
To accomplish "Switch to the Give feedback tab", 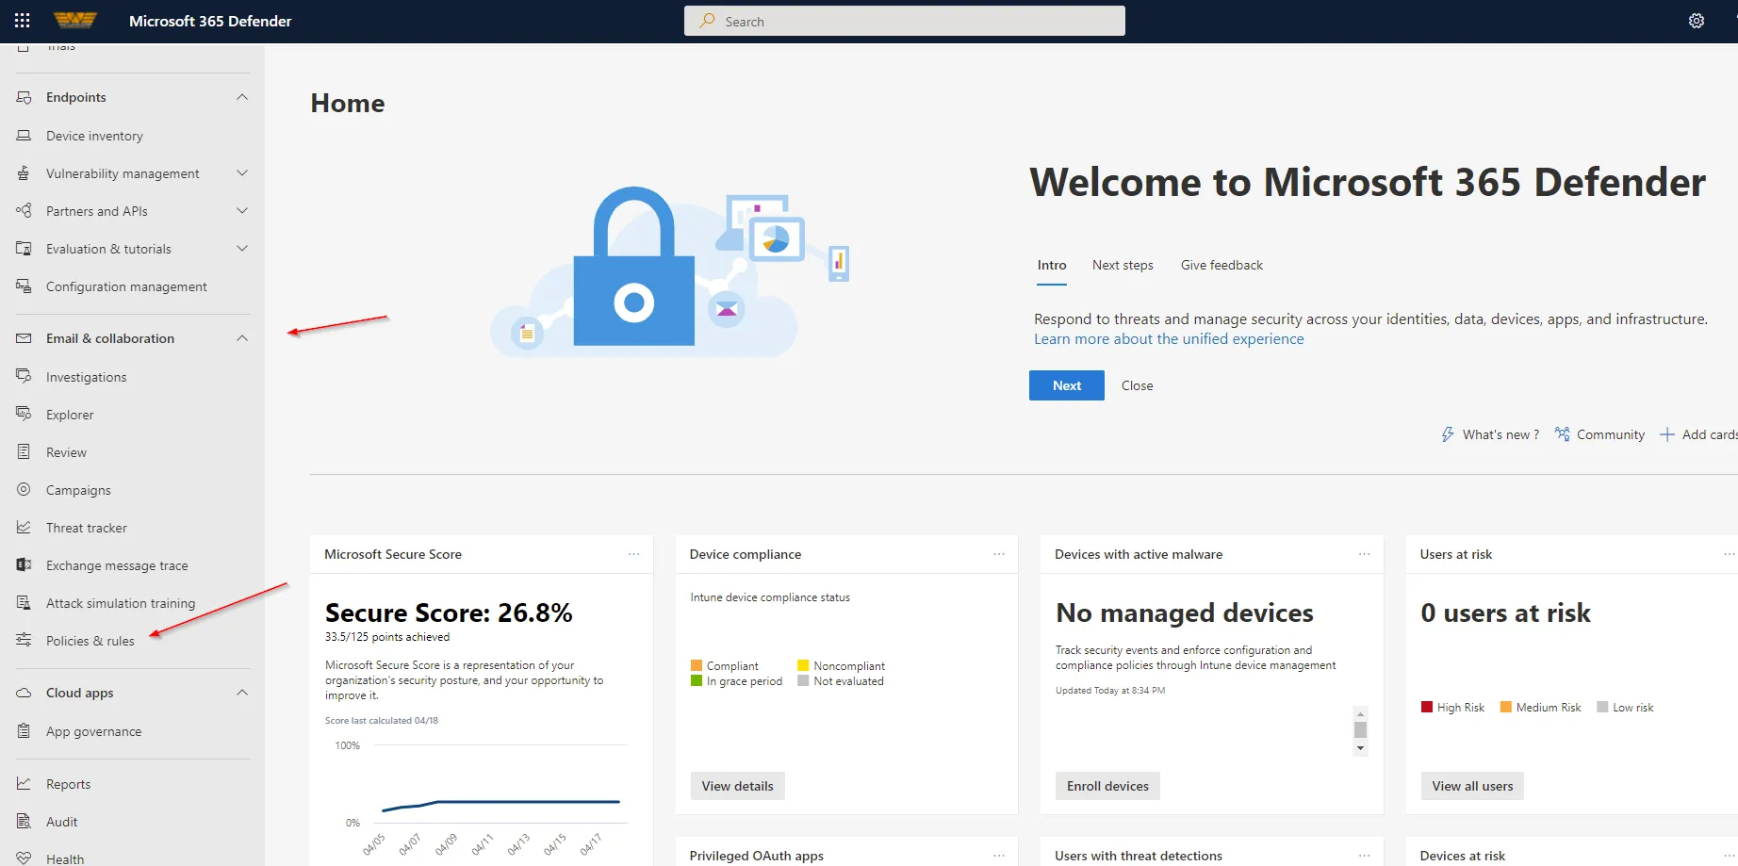I will click(1222, 266).
